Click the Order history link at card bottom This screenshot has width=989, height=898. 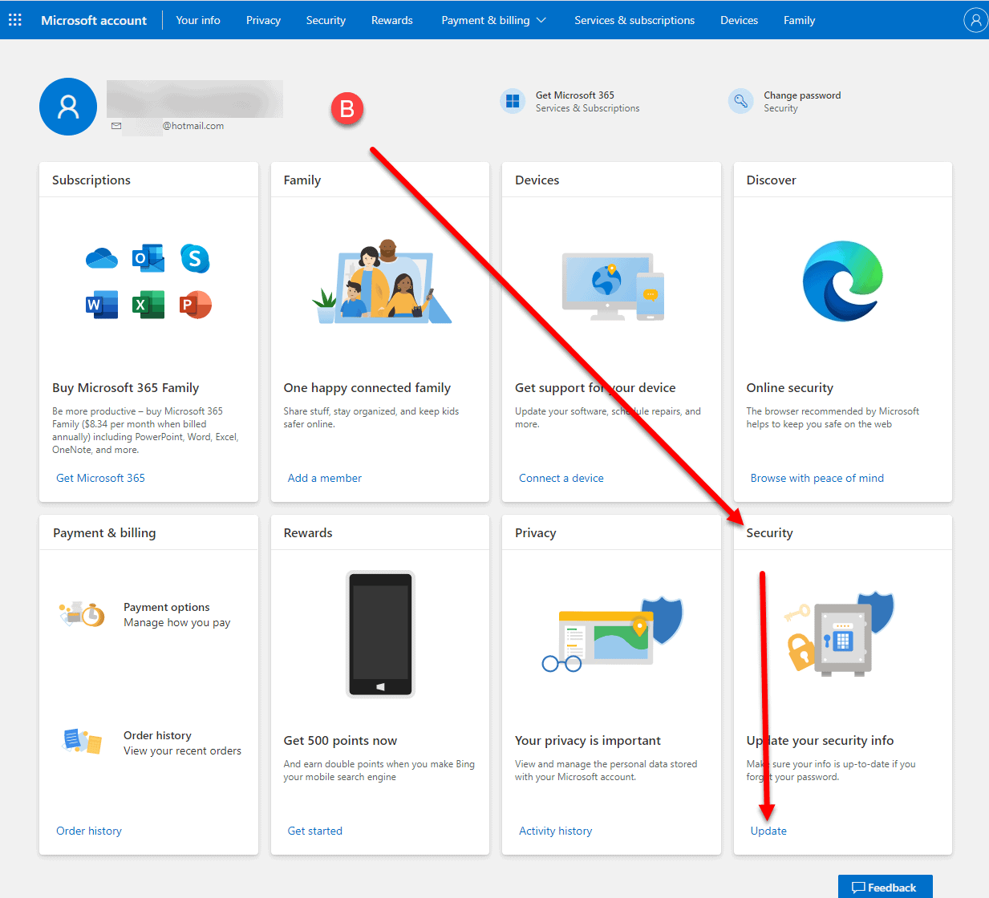tap(89, 831)
